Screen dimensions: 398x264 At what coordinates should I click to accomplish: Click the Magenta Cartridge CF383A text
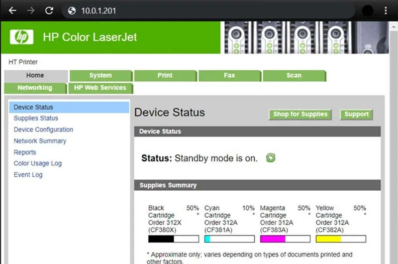[x=277, y=219]
